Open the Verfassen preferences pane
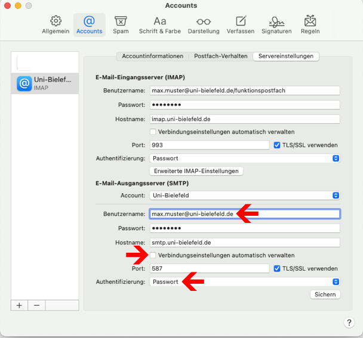Viewport: 363px width, 338px height. 241,25
